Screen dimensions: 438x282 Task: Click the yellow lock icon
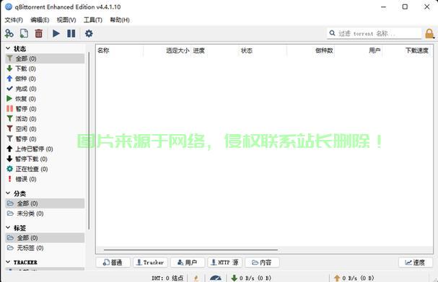point(429,34)
